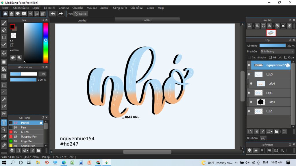Click the layer Độ trong opacity slider
This screenshot has height=166, width=296.
click(x=272, y=46)
